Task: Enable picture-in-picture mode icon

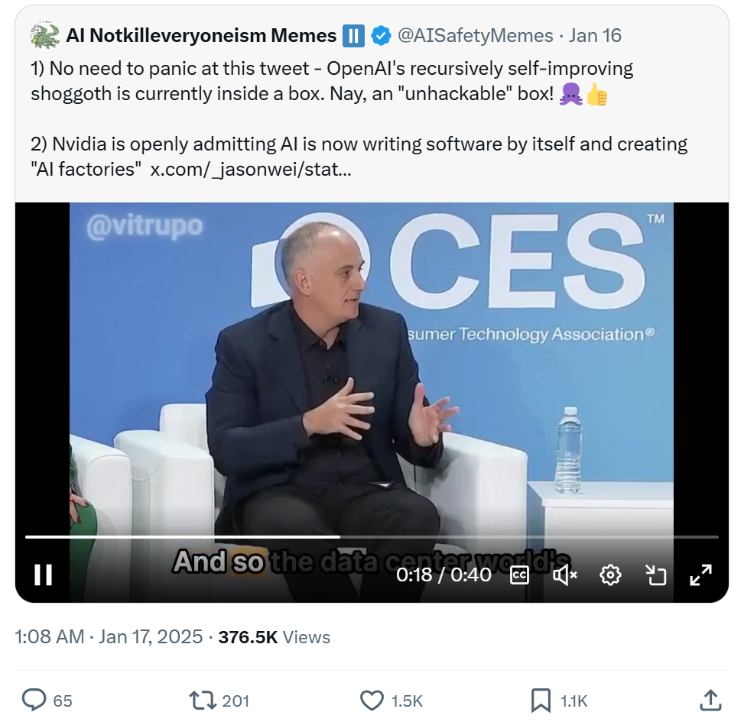Action: pyautogui.click(x=656, y=574)
